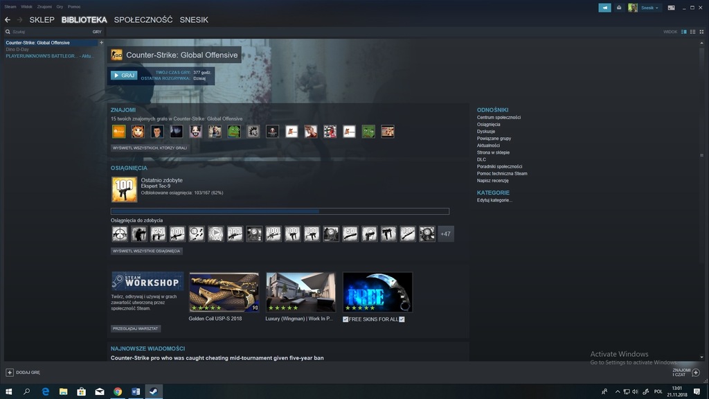This screenshot has height=399, width=709.
Task: Click 'Wyświetl wszystkie osiągnięcia' button
Action: [147, 251]
